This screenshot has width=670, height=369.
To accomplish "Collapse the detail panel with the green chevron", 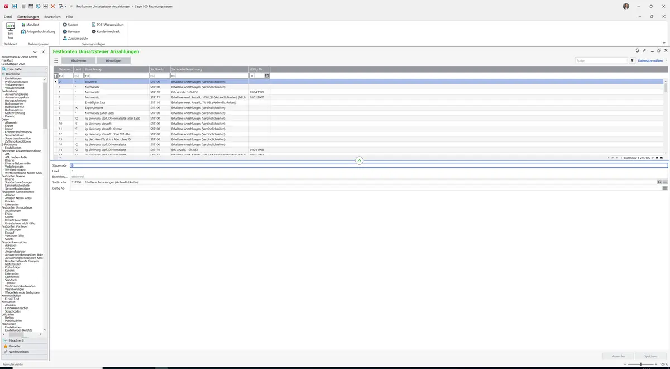I will pyautogui.click(x=360, y=160).
